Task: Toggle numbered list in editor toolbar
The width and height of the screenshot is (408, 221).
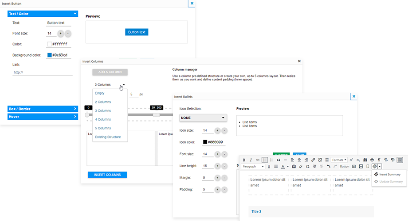Action: [x=272, y=160]
